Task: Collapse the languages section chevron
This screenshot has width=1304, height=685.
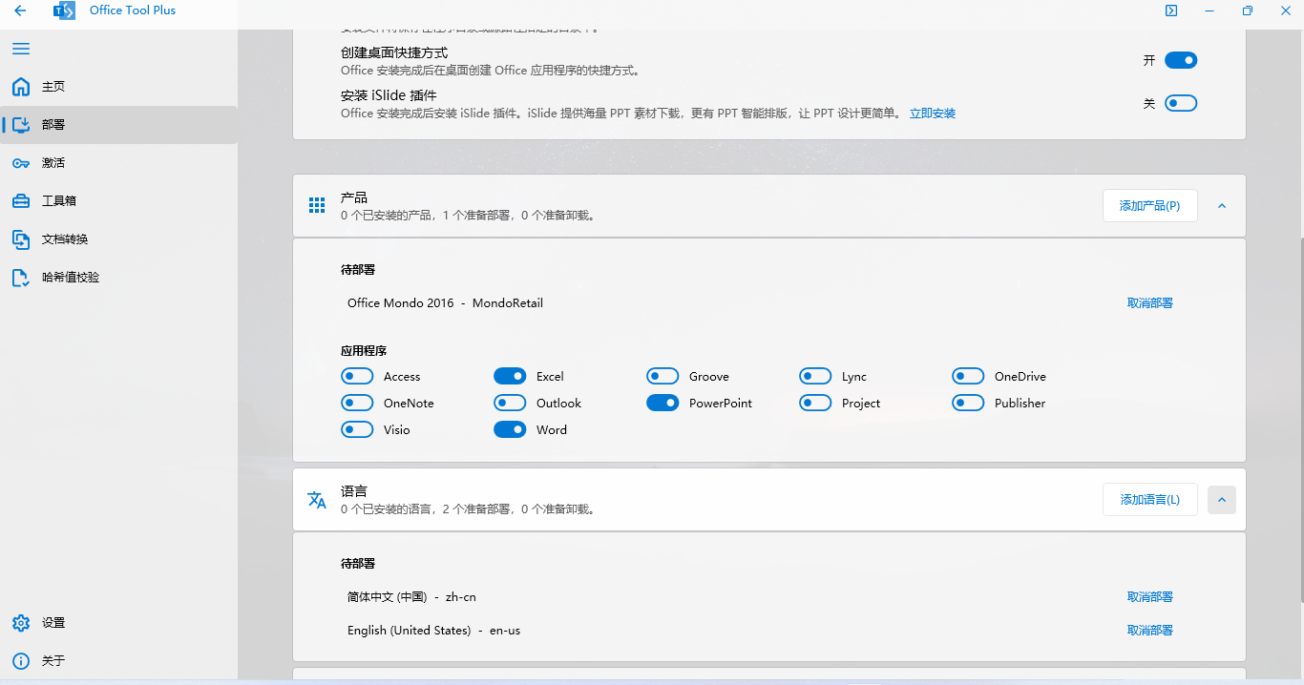Action: tap(1222, 500)
